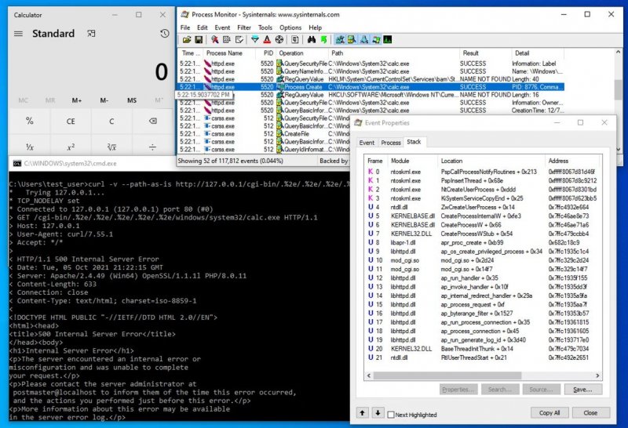The height and width of the screenshot is (428, 628).
Task: Switch to the Process tab in Event Properties
Action: click(391, 143)
